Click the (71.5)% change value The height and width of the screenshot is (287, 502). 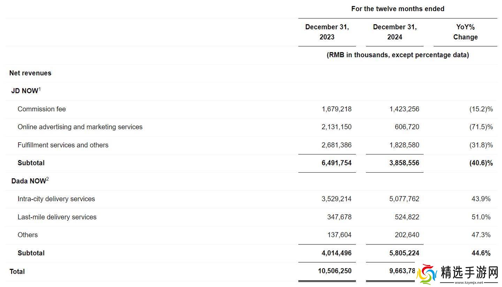click(481, 127)
